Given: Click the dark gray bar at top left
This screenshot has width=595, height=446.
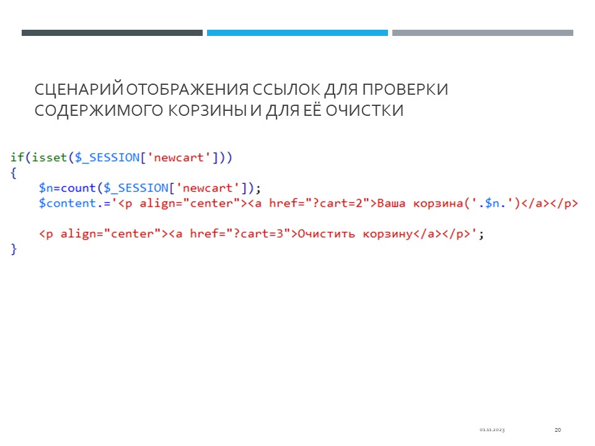Looking at the screenshot, I should click(x=112, y=33).
